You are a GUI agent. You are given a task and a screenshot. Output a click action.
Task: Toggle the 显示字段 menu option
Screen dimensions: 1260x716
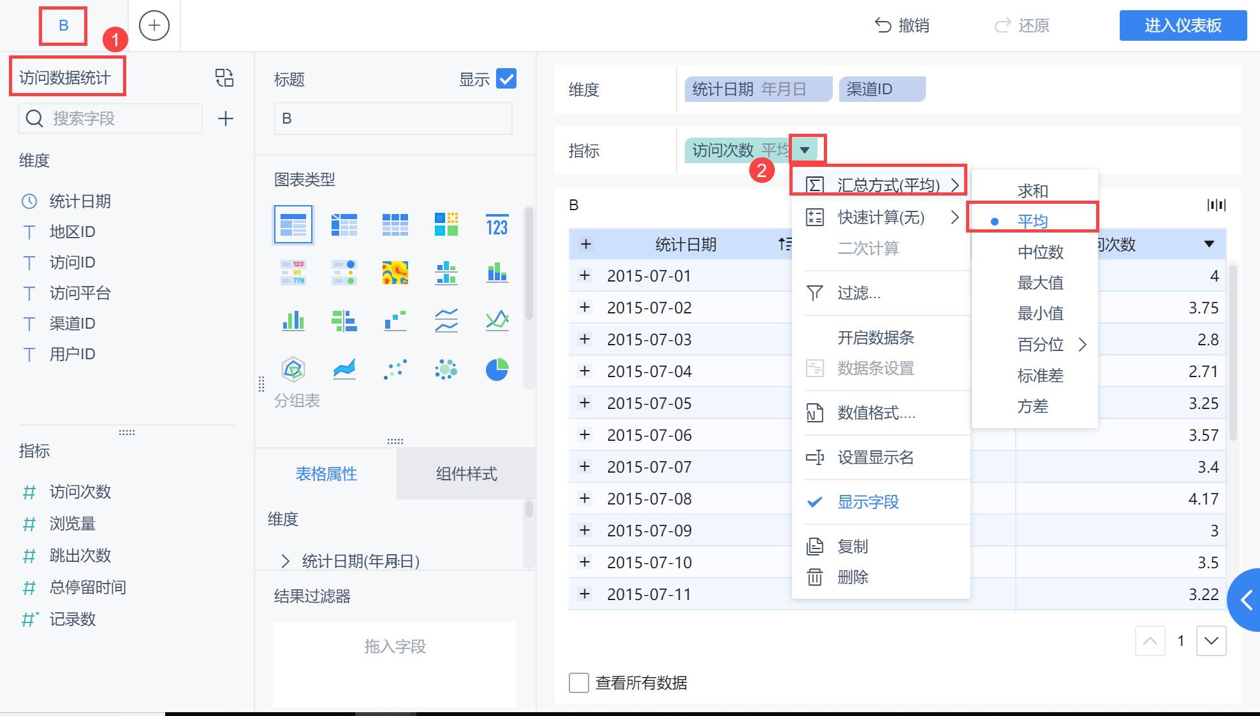click(867, 502)
